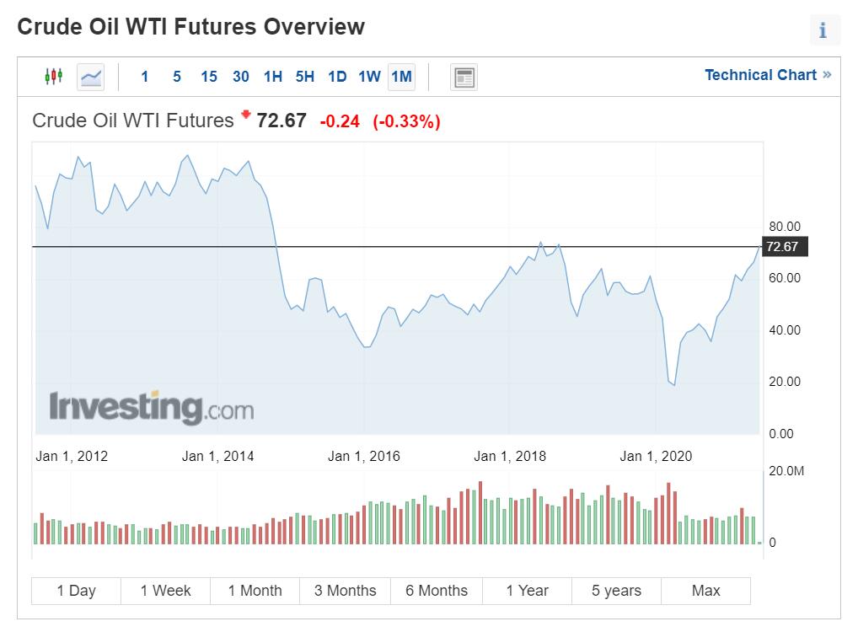The image size is (858, 632).
Task: Enable the 30-minute interval
Action: tap(240, 76)
